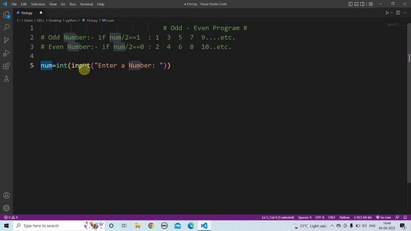
Task: Change line ending via CRLF status item
Action: (x=331, y=218)
